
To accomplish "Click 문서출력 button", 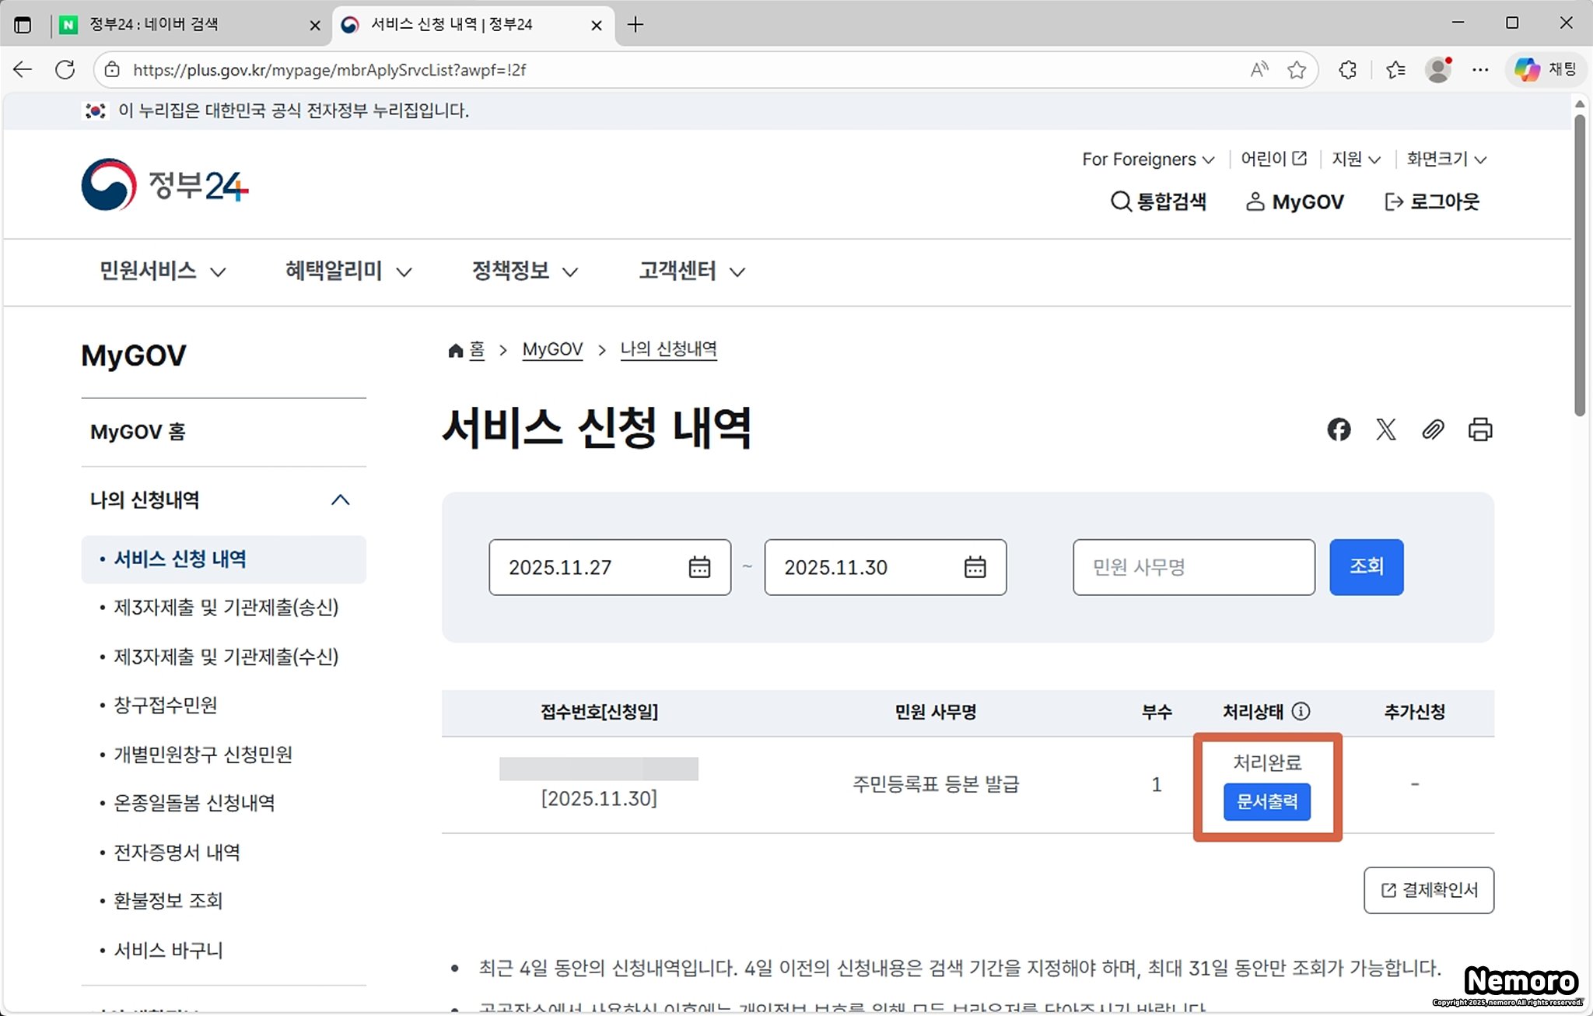I will point(1266,801).
